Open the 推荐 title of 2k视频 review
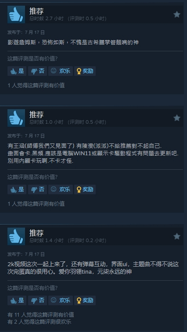The width and height of the screenshot is (187, 332). tap(36, 233)
